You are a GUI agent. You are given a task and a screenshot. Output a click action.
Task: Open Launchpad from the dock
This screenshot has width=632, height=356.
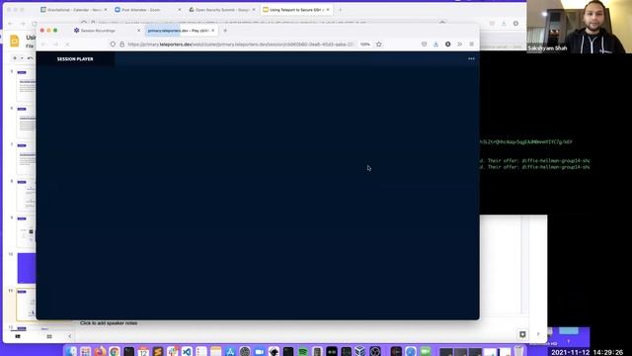click(x=86, y=351)
